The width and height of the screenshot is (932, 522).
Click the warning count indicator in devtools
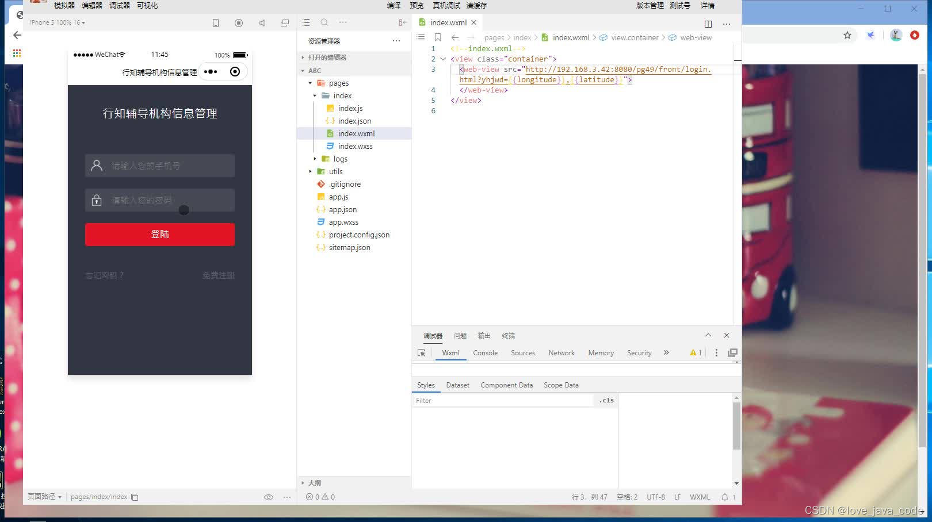tap(696, 352)
